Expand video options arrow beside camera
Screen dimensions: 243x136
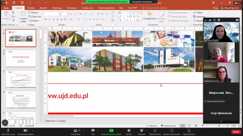click(33, 129)
